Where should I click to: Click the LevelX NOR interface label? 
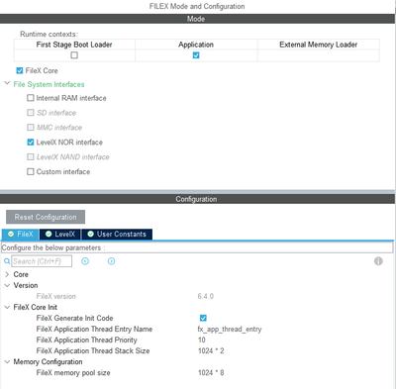click(69, 143)
